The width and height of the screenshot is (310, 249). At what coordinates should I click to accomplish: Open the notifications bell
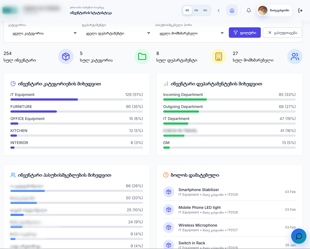[x=249, y=10]
